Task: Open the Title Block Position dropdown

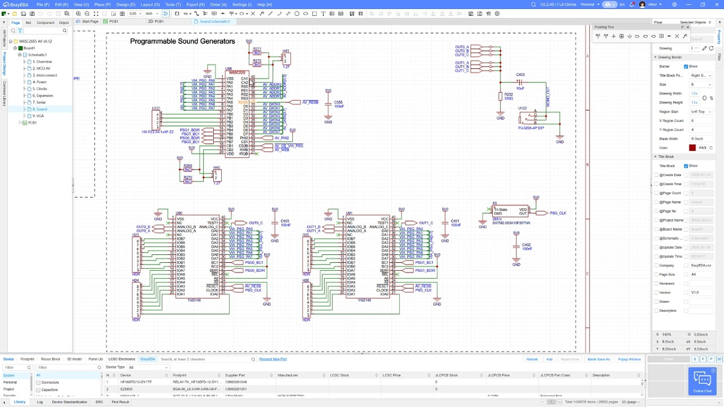Action: click(x=701, y=75)
